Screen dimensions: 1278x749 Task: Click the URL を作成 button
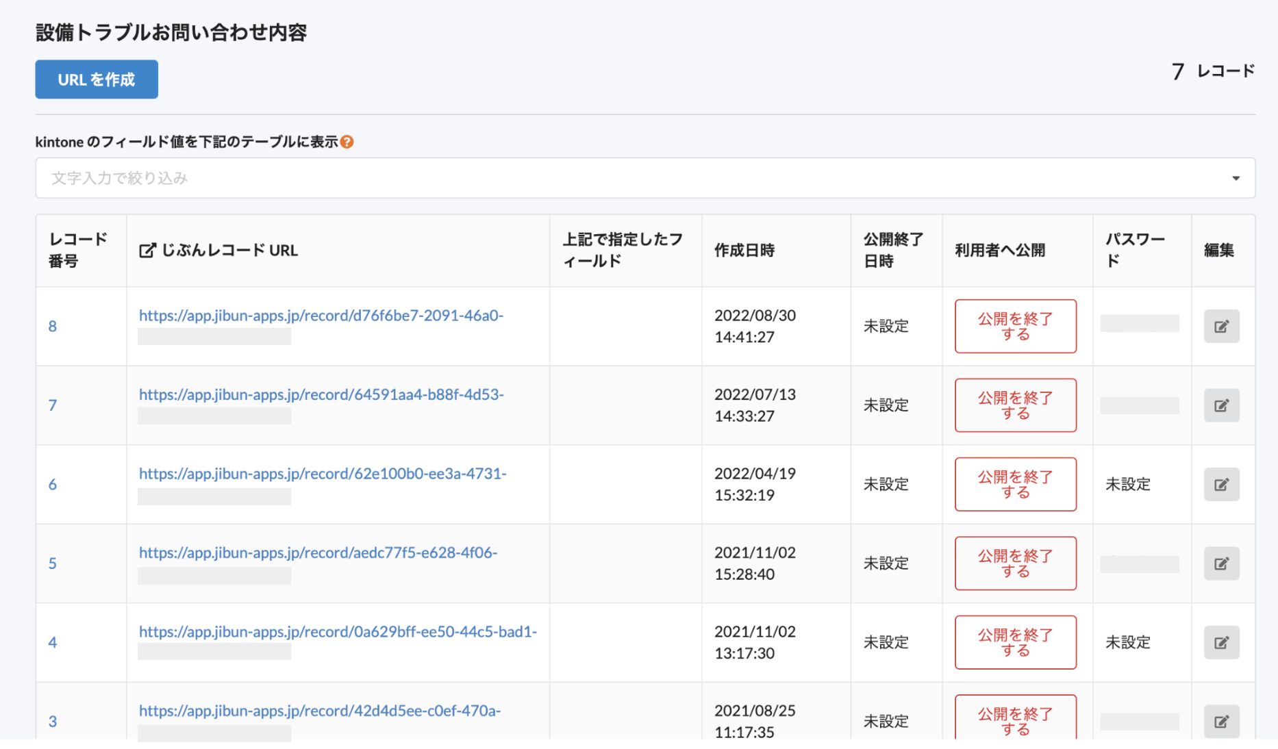point(97,79)
